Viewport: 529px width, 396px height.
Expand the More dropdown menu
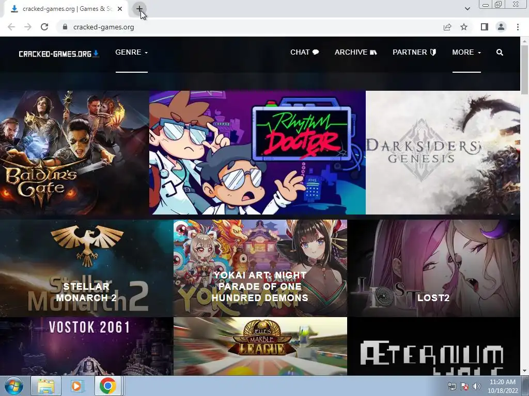tap(466, 52)
